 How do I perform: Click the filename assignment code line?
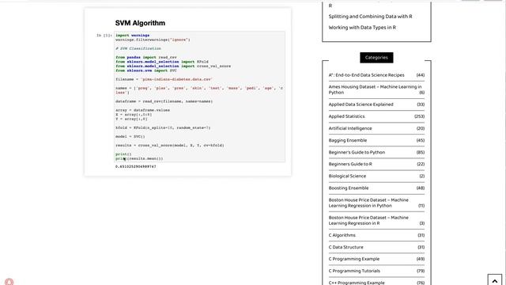click(x=164, y=79)
